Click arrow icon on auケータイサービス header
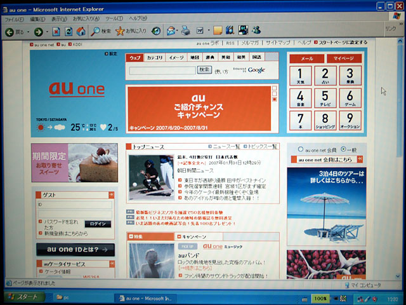Viewport: 406px width, 305px height. [x=112, y=264]
